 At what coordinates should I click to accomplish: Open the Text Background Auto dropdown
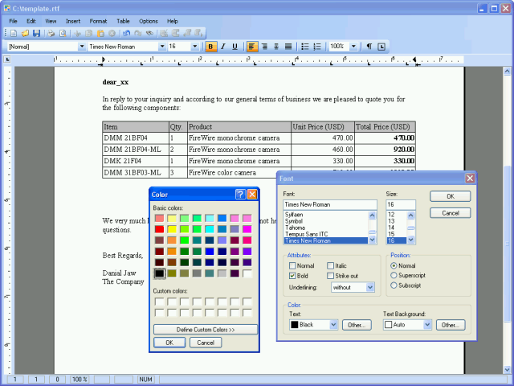[427, 325]
